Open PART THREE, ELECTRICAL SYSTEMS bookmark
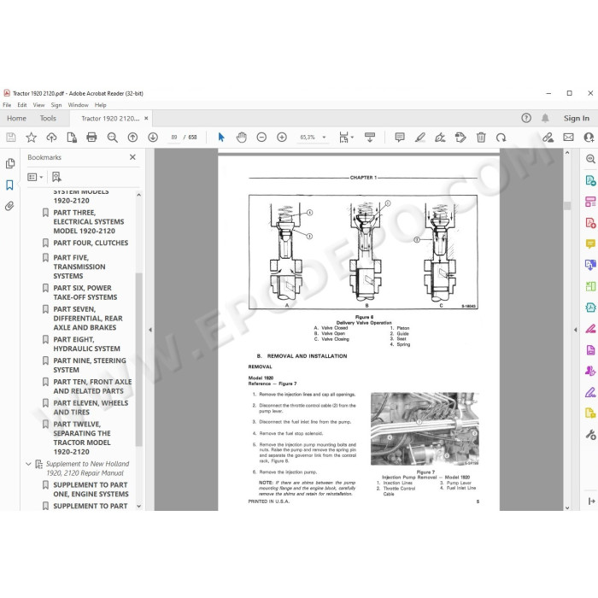This screenshot has height=598, width=598. tap(89, 221)
